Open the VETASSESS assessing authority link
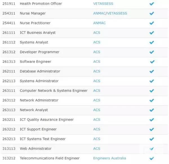Viewport: 169px width, 164px height. tap(103, 4)
